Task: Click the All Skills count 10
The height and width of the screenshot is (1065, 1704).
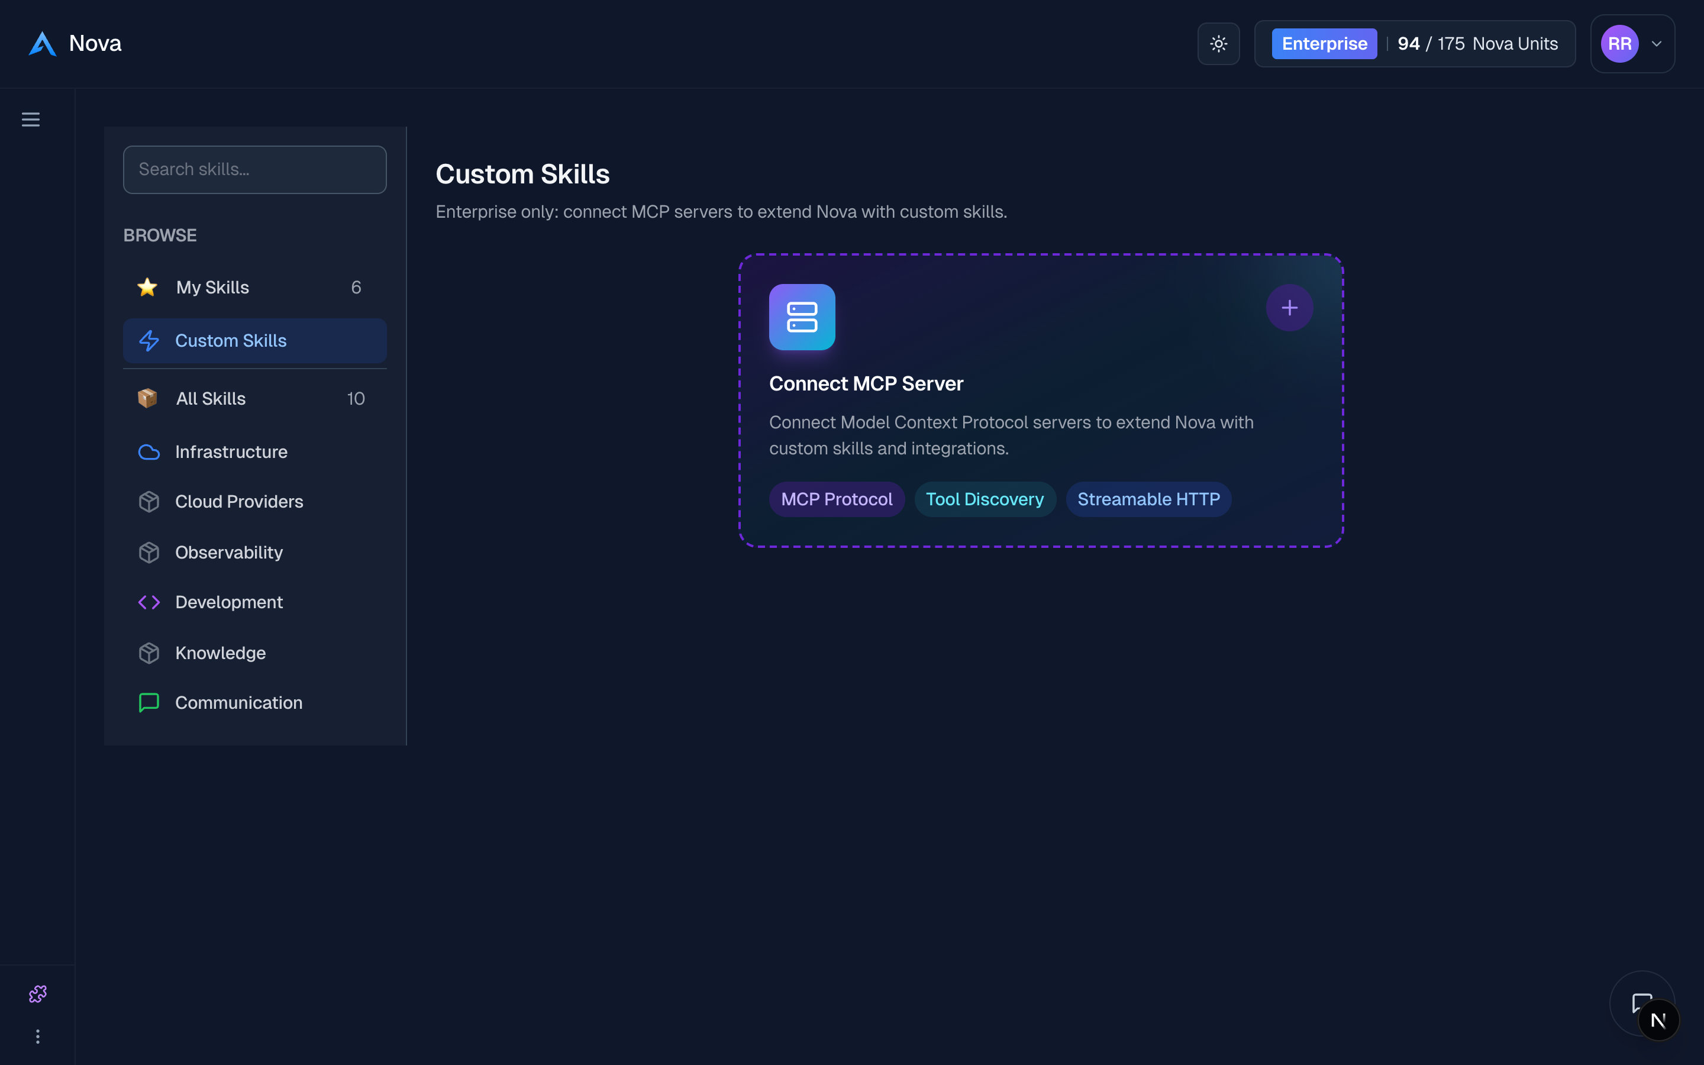Action: [x=356, y=399]
